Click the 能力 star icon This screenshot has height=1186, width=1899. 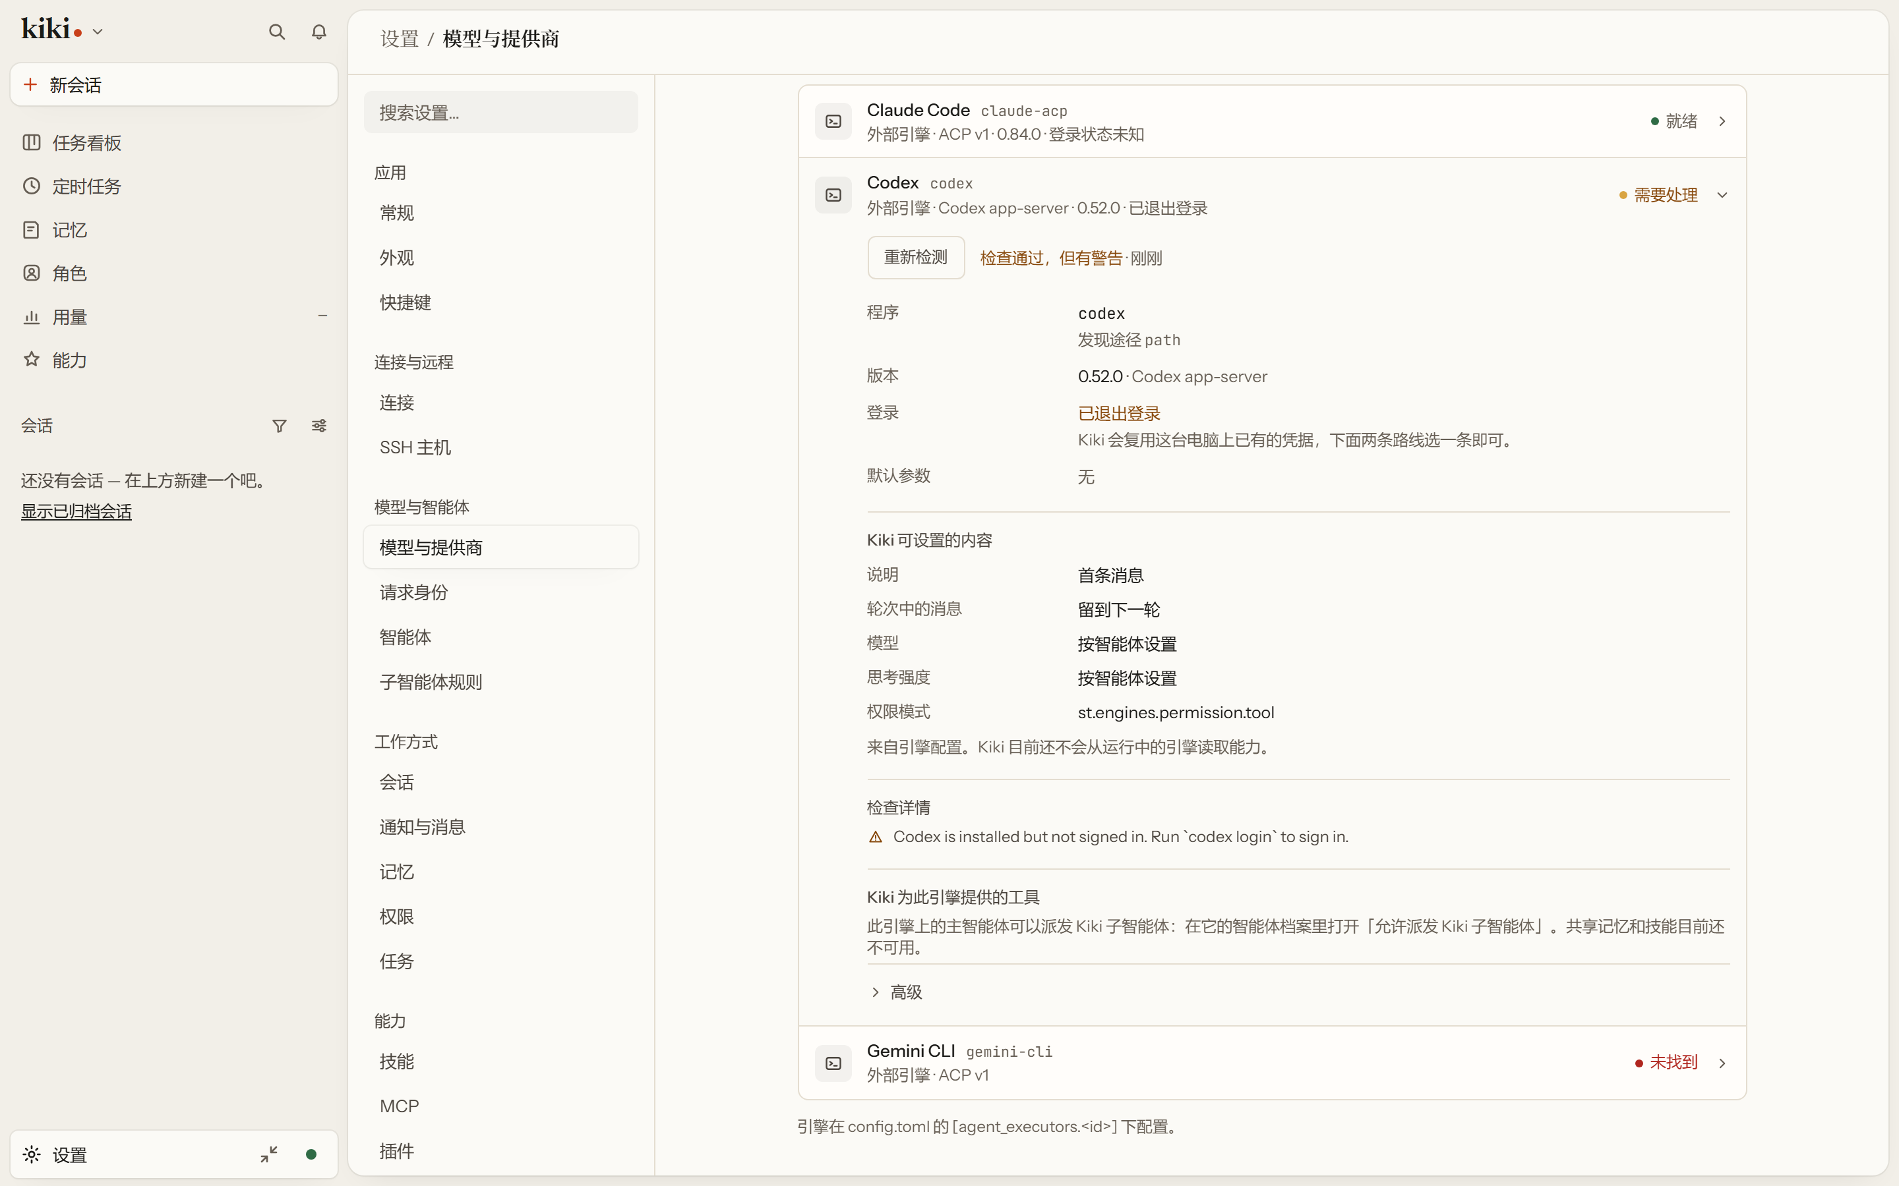click(32, 360)
